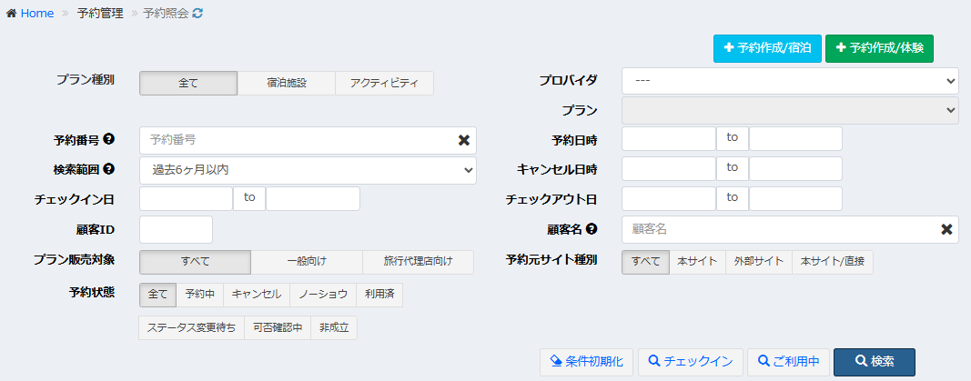Click the キャンセル日時 start field

[x=669, y=169]
